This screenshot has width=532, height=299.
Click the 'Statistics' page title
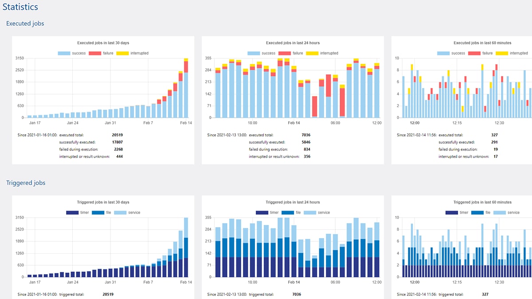click(20, 7)
